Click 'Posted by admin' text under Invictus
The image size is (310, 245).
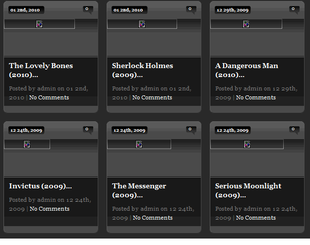coord(32,200)
